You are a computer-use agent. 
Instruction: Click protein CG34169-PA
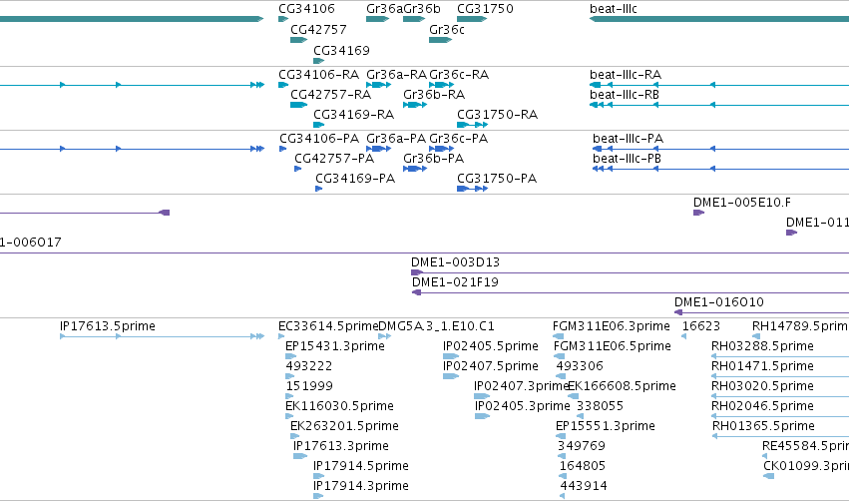[355, 179]
